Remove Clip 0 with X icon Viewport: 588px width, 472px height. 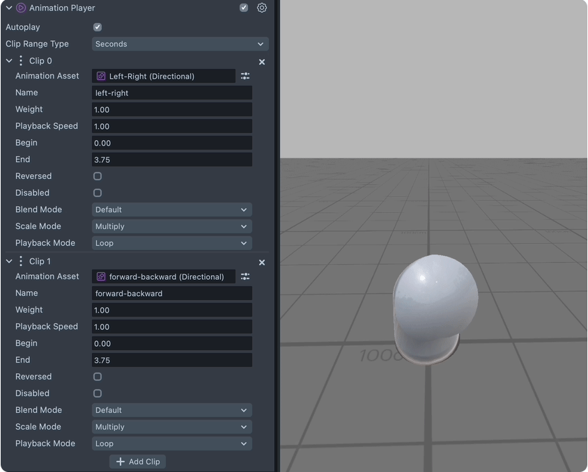[x=262, y=62]
